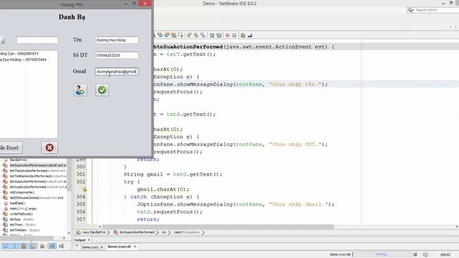Close the Output panel tab

point(89,240)
